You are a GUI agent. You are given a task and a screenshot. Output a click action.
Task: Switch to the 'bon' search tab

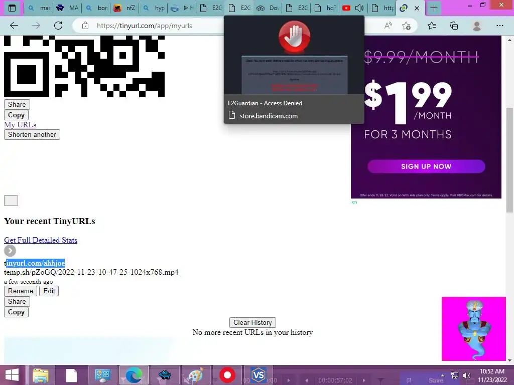(x=96, y=8)
